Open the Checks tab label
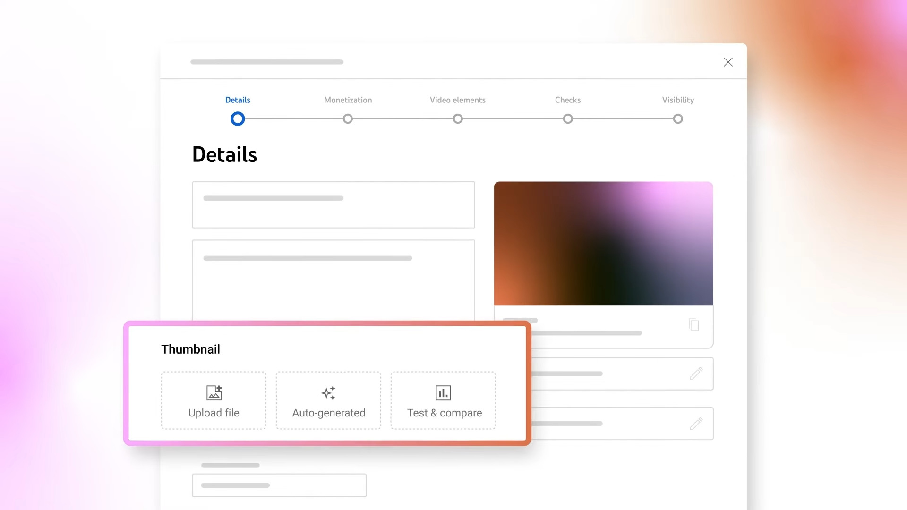 tap(568, 100)
